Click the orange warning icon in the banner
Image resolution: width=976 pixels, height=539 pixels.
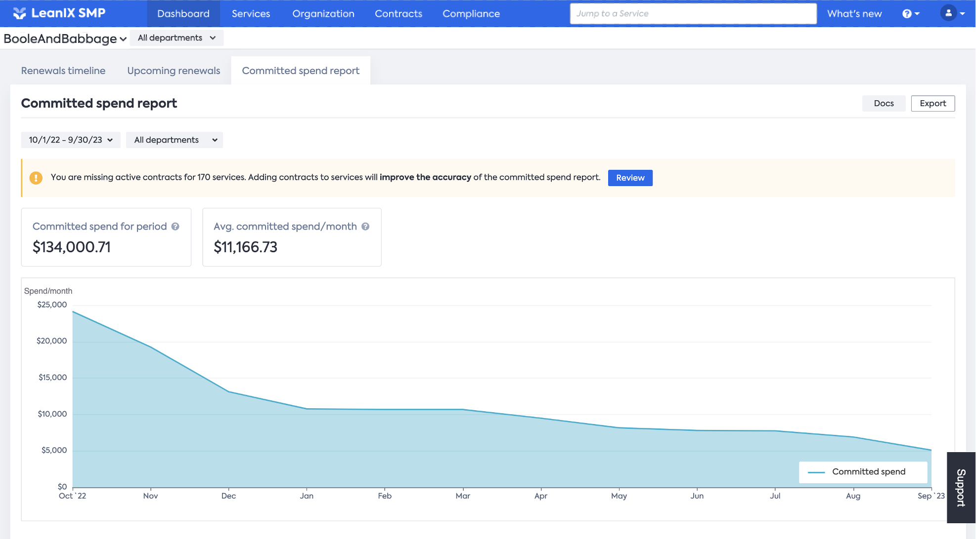[36, 178]
